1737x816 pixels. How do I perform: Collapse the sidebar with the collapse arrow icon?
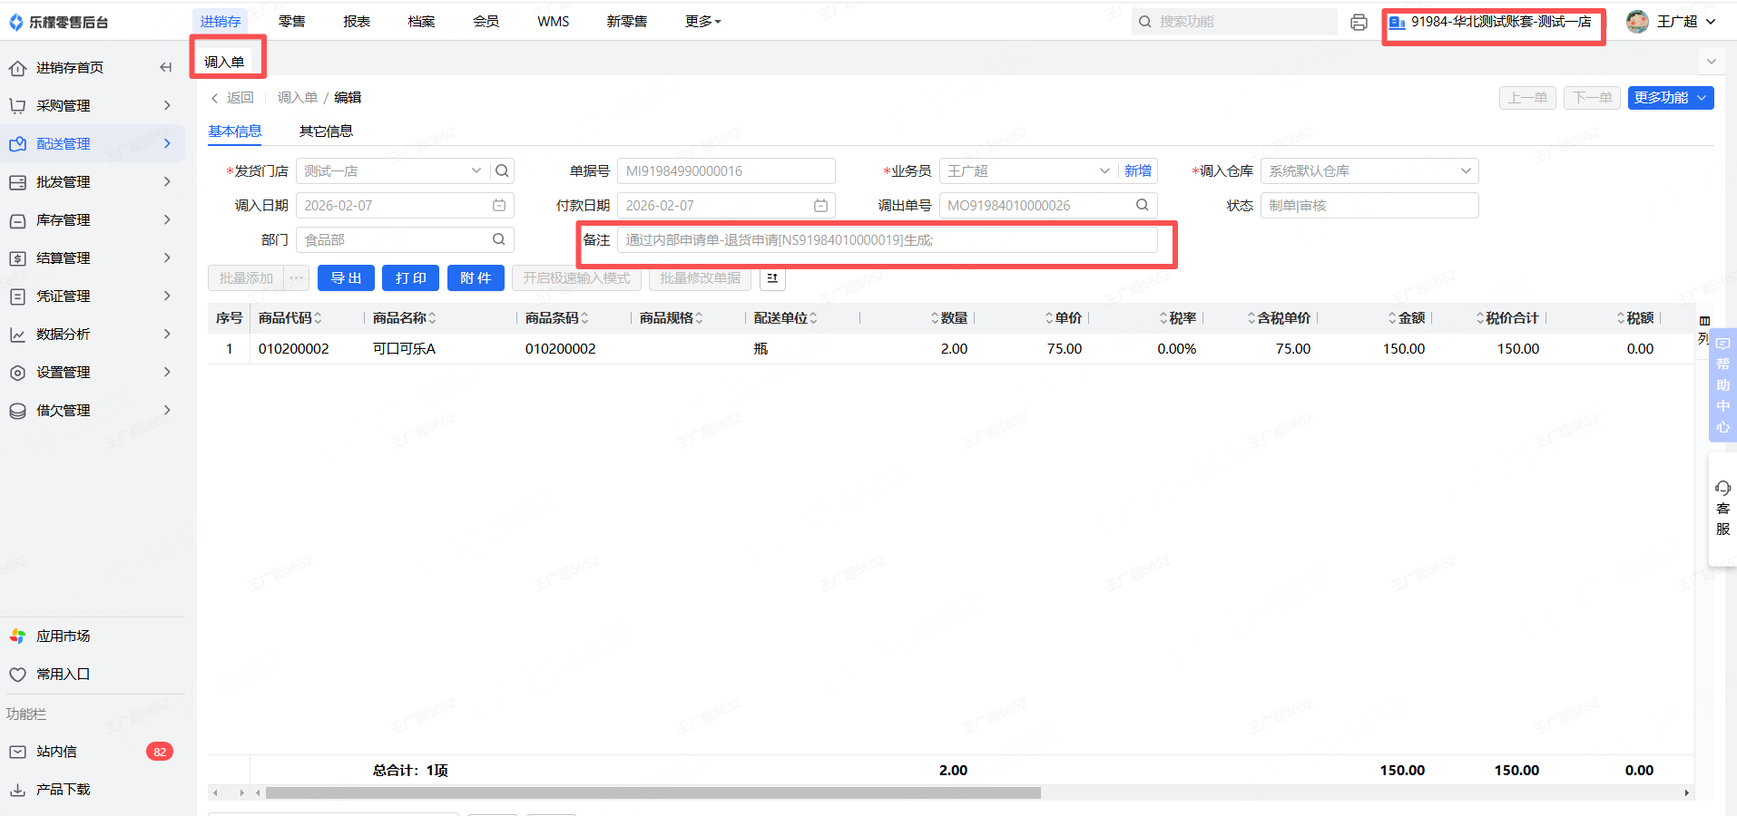pos(165,67)
